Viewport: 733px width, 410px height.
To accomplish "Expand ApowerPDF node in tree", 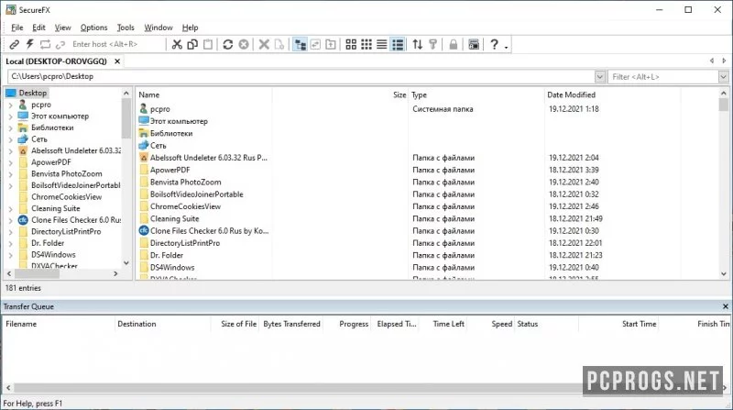I will (x=10, y=162).
